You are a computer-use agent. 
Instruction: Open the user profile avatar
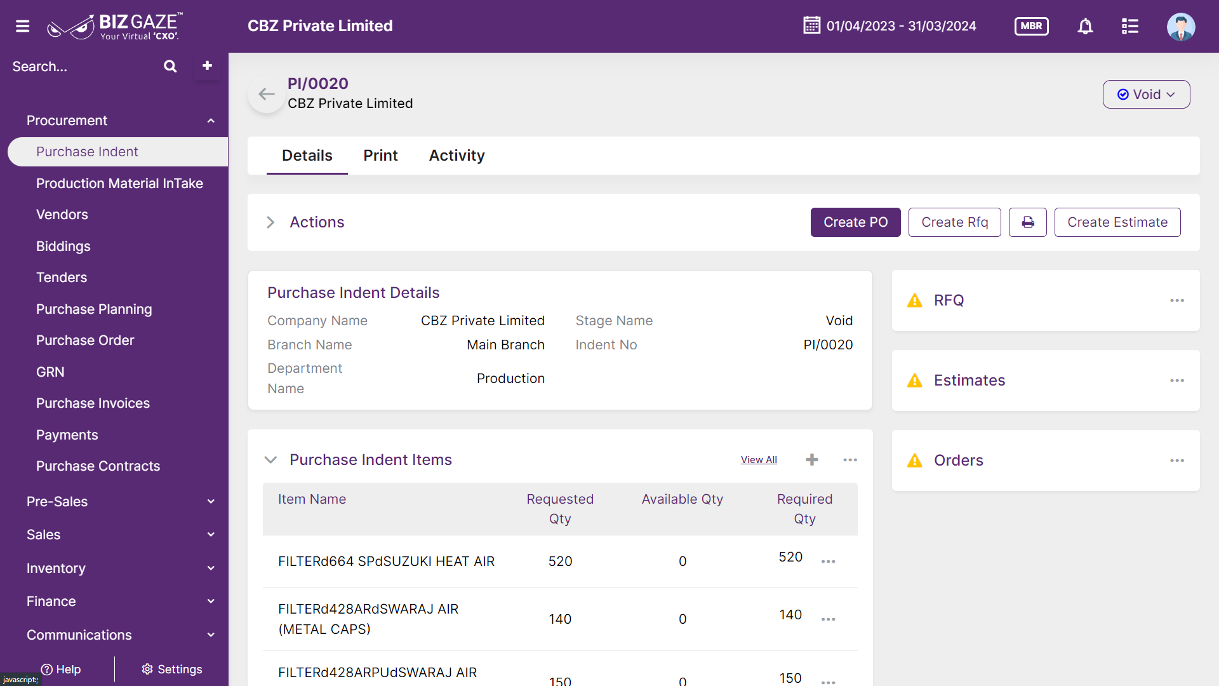click(x=1181, y=27)
